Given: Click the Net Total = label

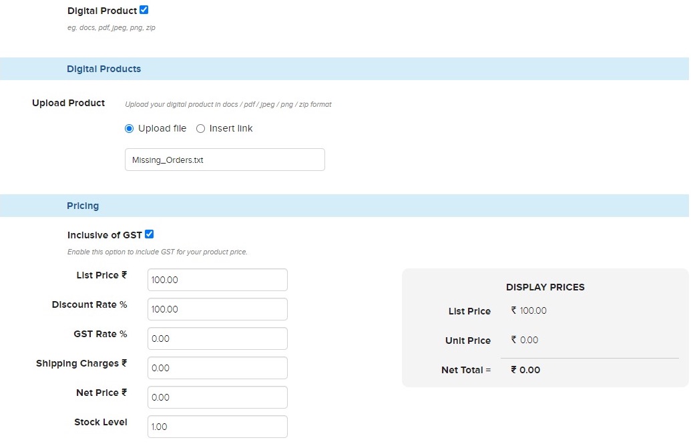Looking at the screenshot, I should 466,370.
